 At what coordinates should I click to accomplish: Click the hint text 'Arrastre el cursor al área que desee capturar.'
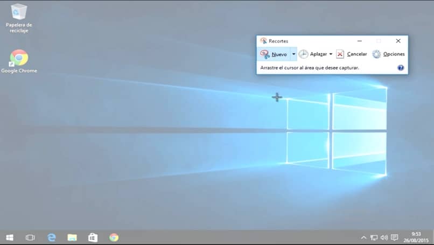pyautogui.click(x=310, y=68)
